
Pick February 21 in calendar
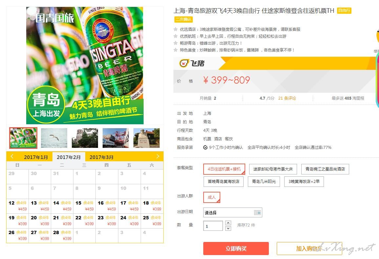[x=62, y=221]
